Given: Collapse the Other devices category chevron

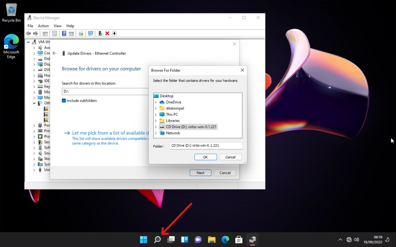Looking at the screenshot, I should (x=34, y=103).
